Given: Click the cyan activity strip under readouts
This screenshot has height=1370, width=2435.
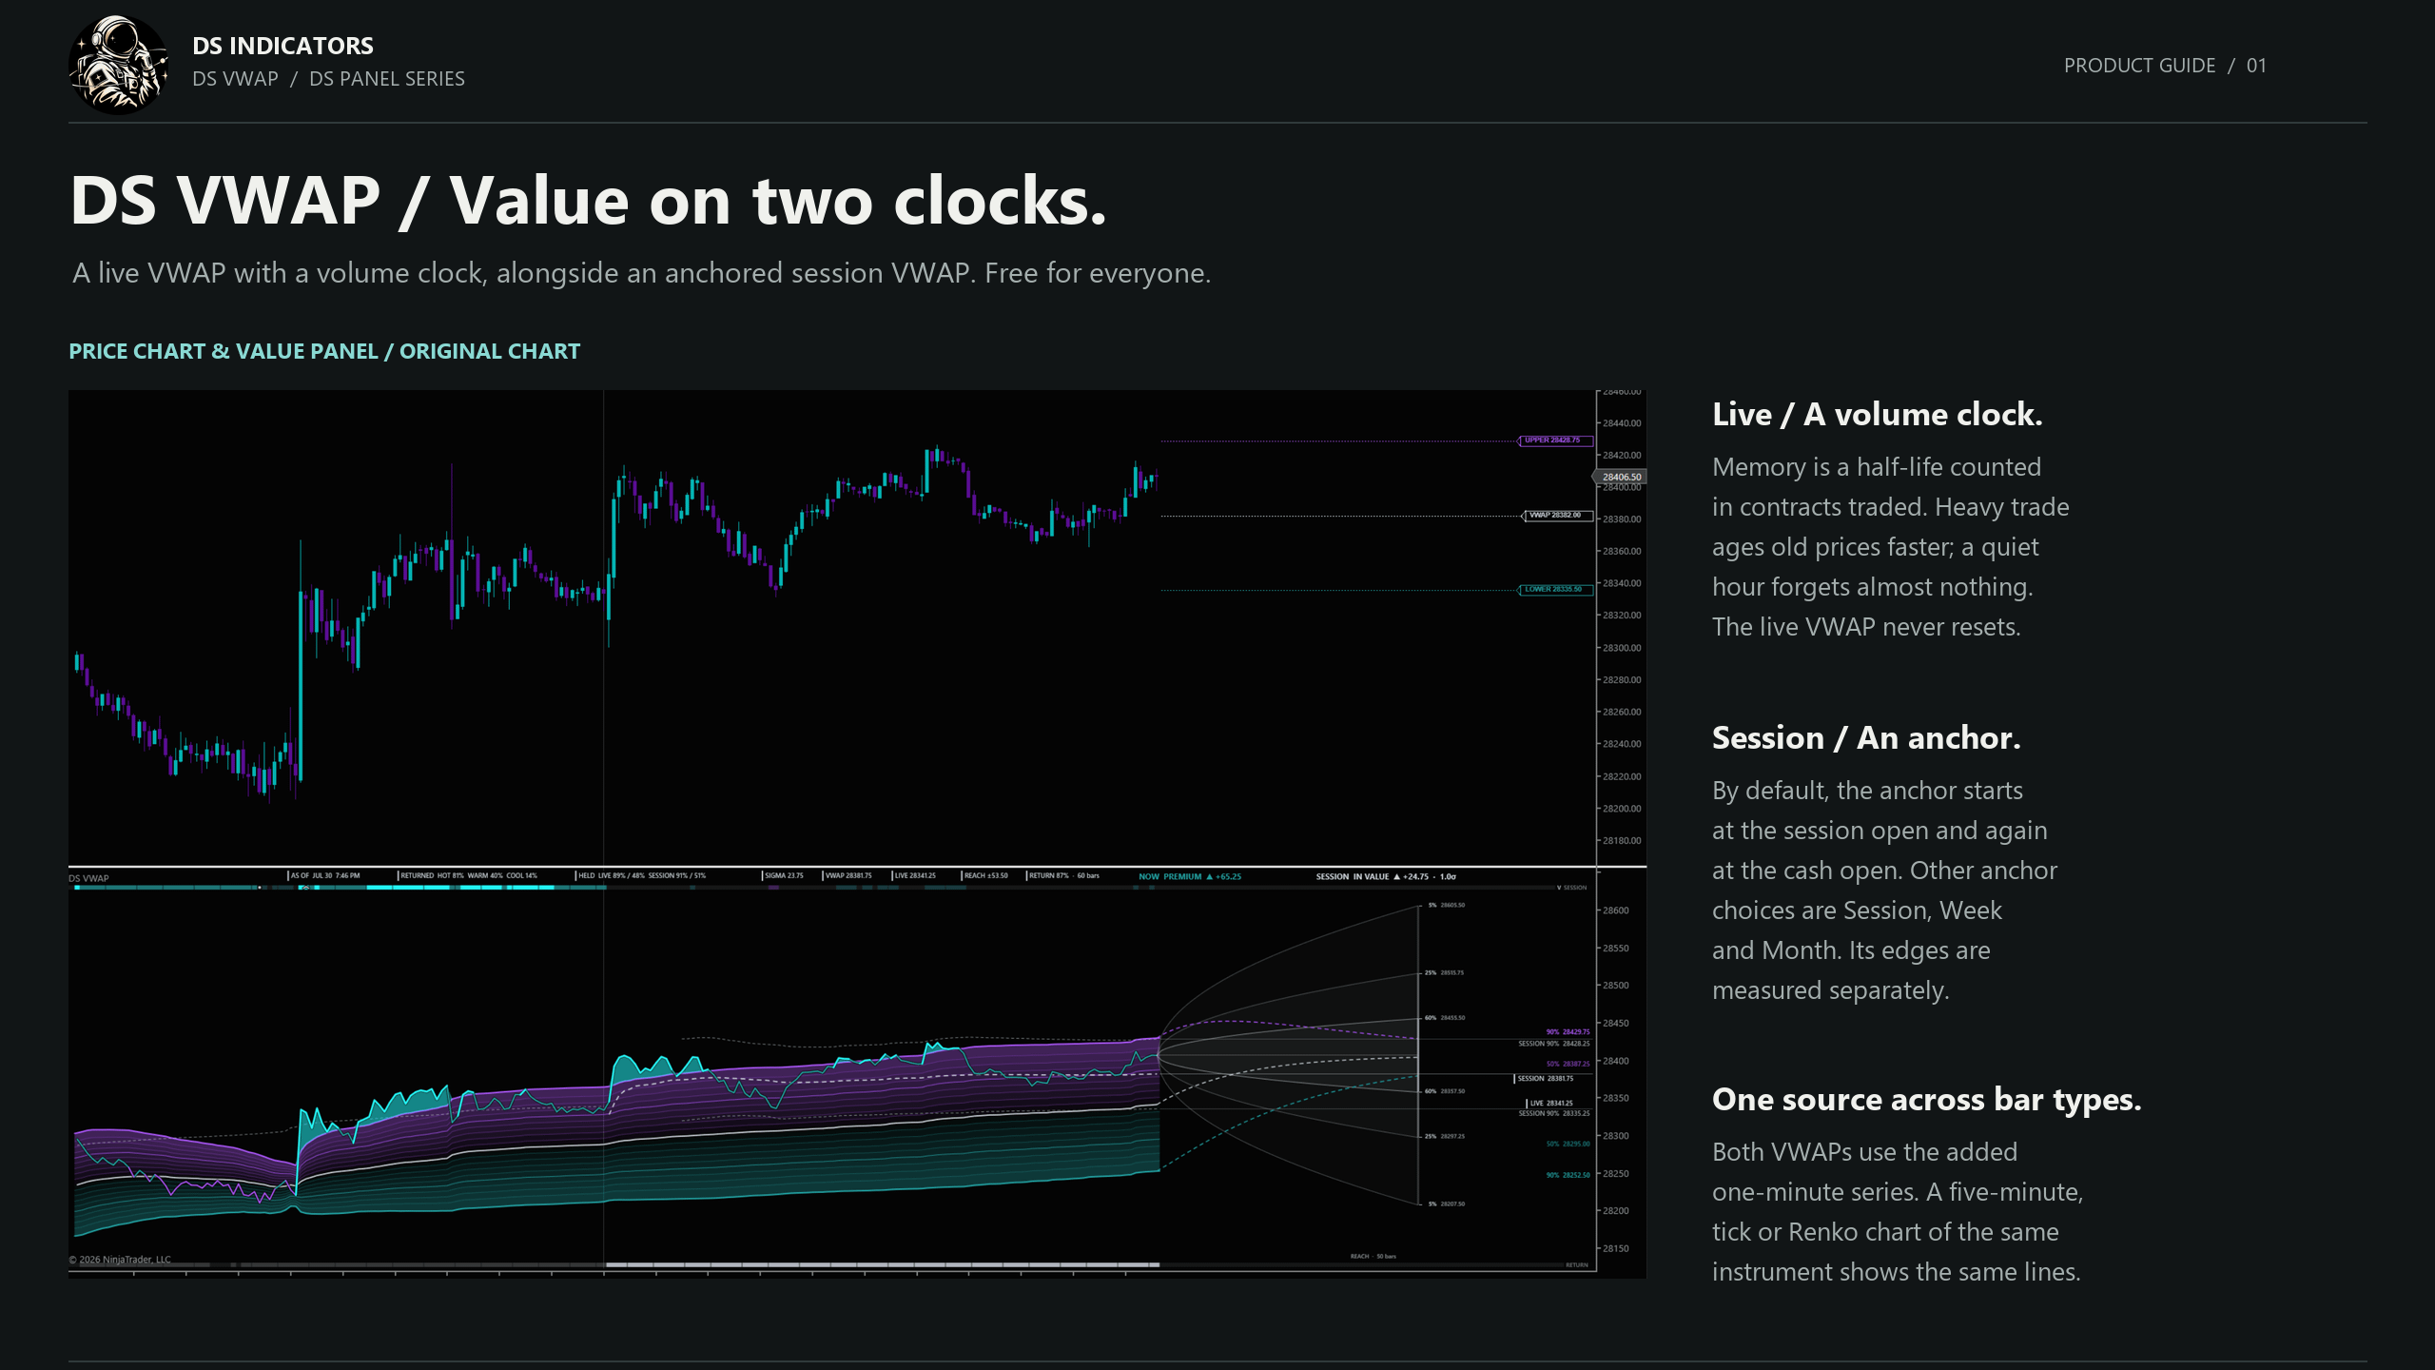Looking at the screenshot, I should [x=338, y=888].
